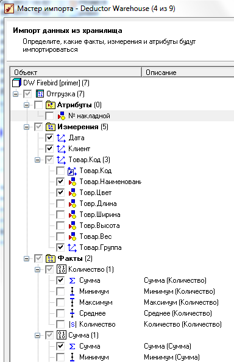
Task: Click sigma icon of Сумма (Количество)
Action: pyautogui.click(x=73, y=280)
